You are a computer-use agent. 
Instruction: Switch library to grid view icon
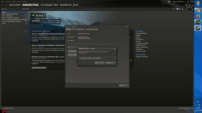click(x=182, y=9)
